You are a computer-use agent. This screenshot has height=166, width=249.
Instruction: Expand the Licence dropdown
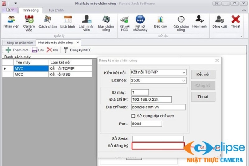[x=183, y=81]
